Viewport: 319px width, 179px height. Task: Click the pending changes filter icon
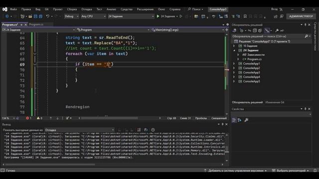[x=241, y=31]
